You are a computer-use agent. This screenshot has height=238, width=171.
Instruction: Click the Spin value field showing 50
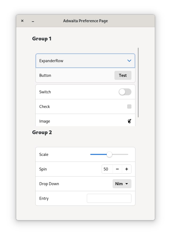[x=107, y=169]
